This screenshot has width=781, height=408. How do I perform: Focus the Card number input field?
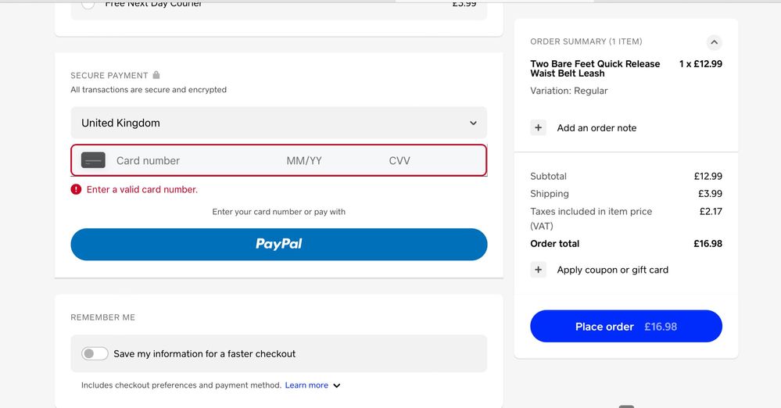point(188,160)
